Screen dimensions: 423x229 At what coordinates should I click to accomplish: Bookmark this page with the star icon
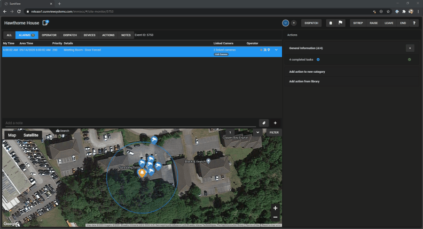[x=388, y=12]
